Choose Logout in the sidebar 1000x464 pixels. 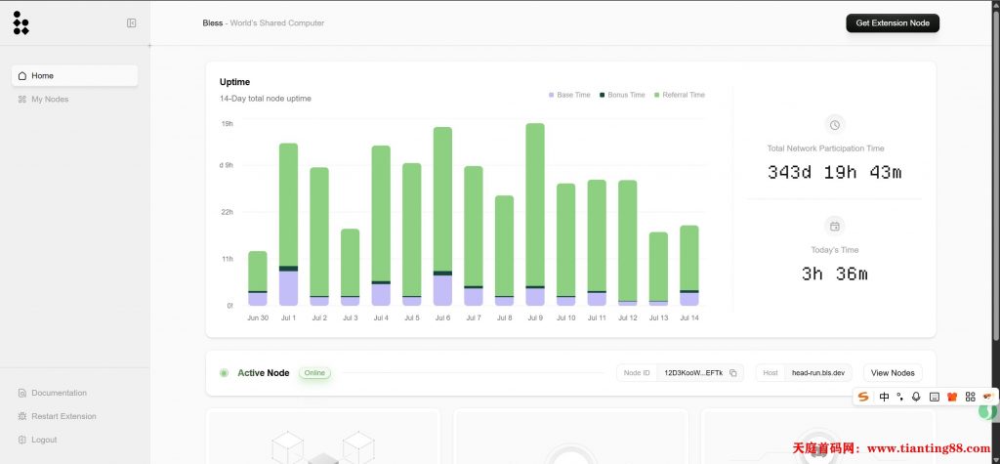tap(38, 440)
